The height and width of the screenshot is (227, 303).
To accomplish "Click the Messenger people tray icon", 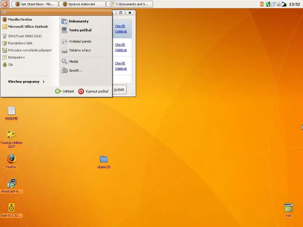I will tap(273, 4).
